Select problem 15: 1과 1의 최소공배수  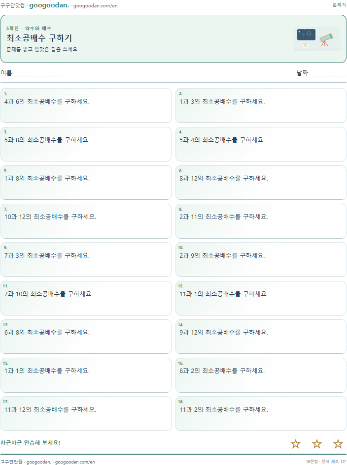click(x=86, y=375)
